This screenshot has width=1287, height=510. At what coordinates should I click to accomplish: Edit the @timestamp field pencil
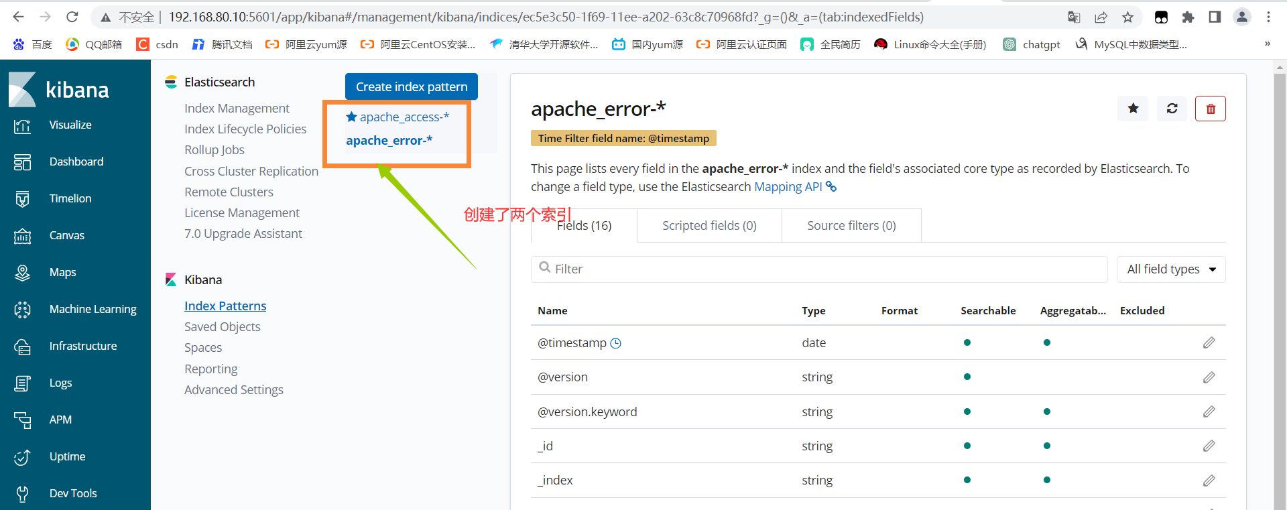(x=1209, y=343)
